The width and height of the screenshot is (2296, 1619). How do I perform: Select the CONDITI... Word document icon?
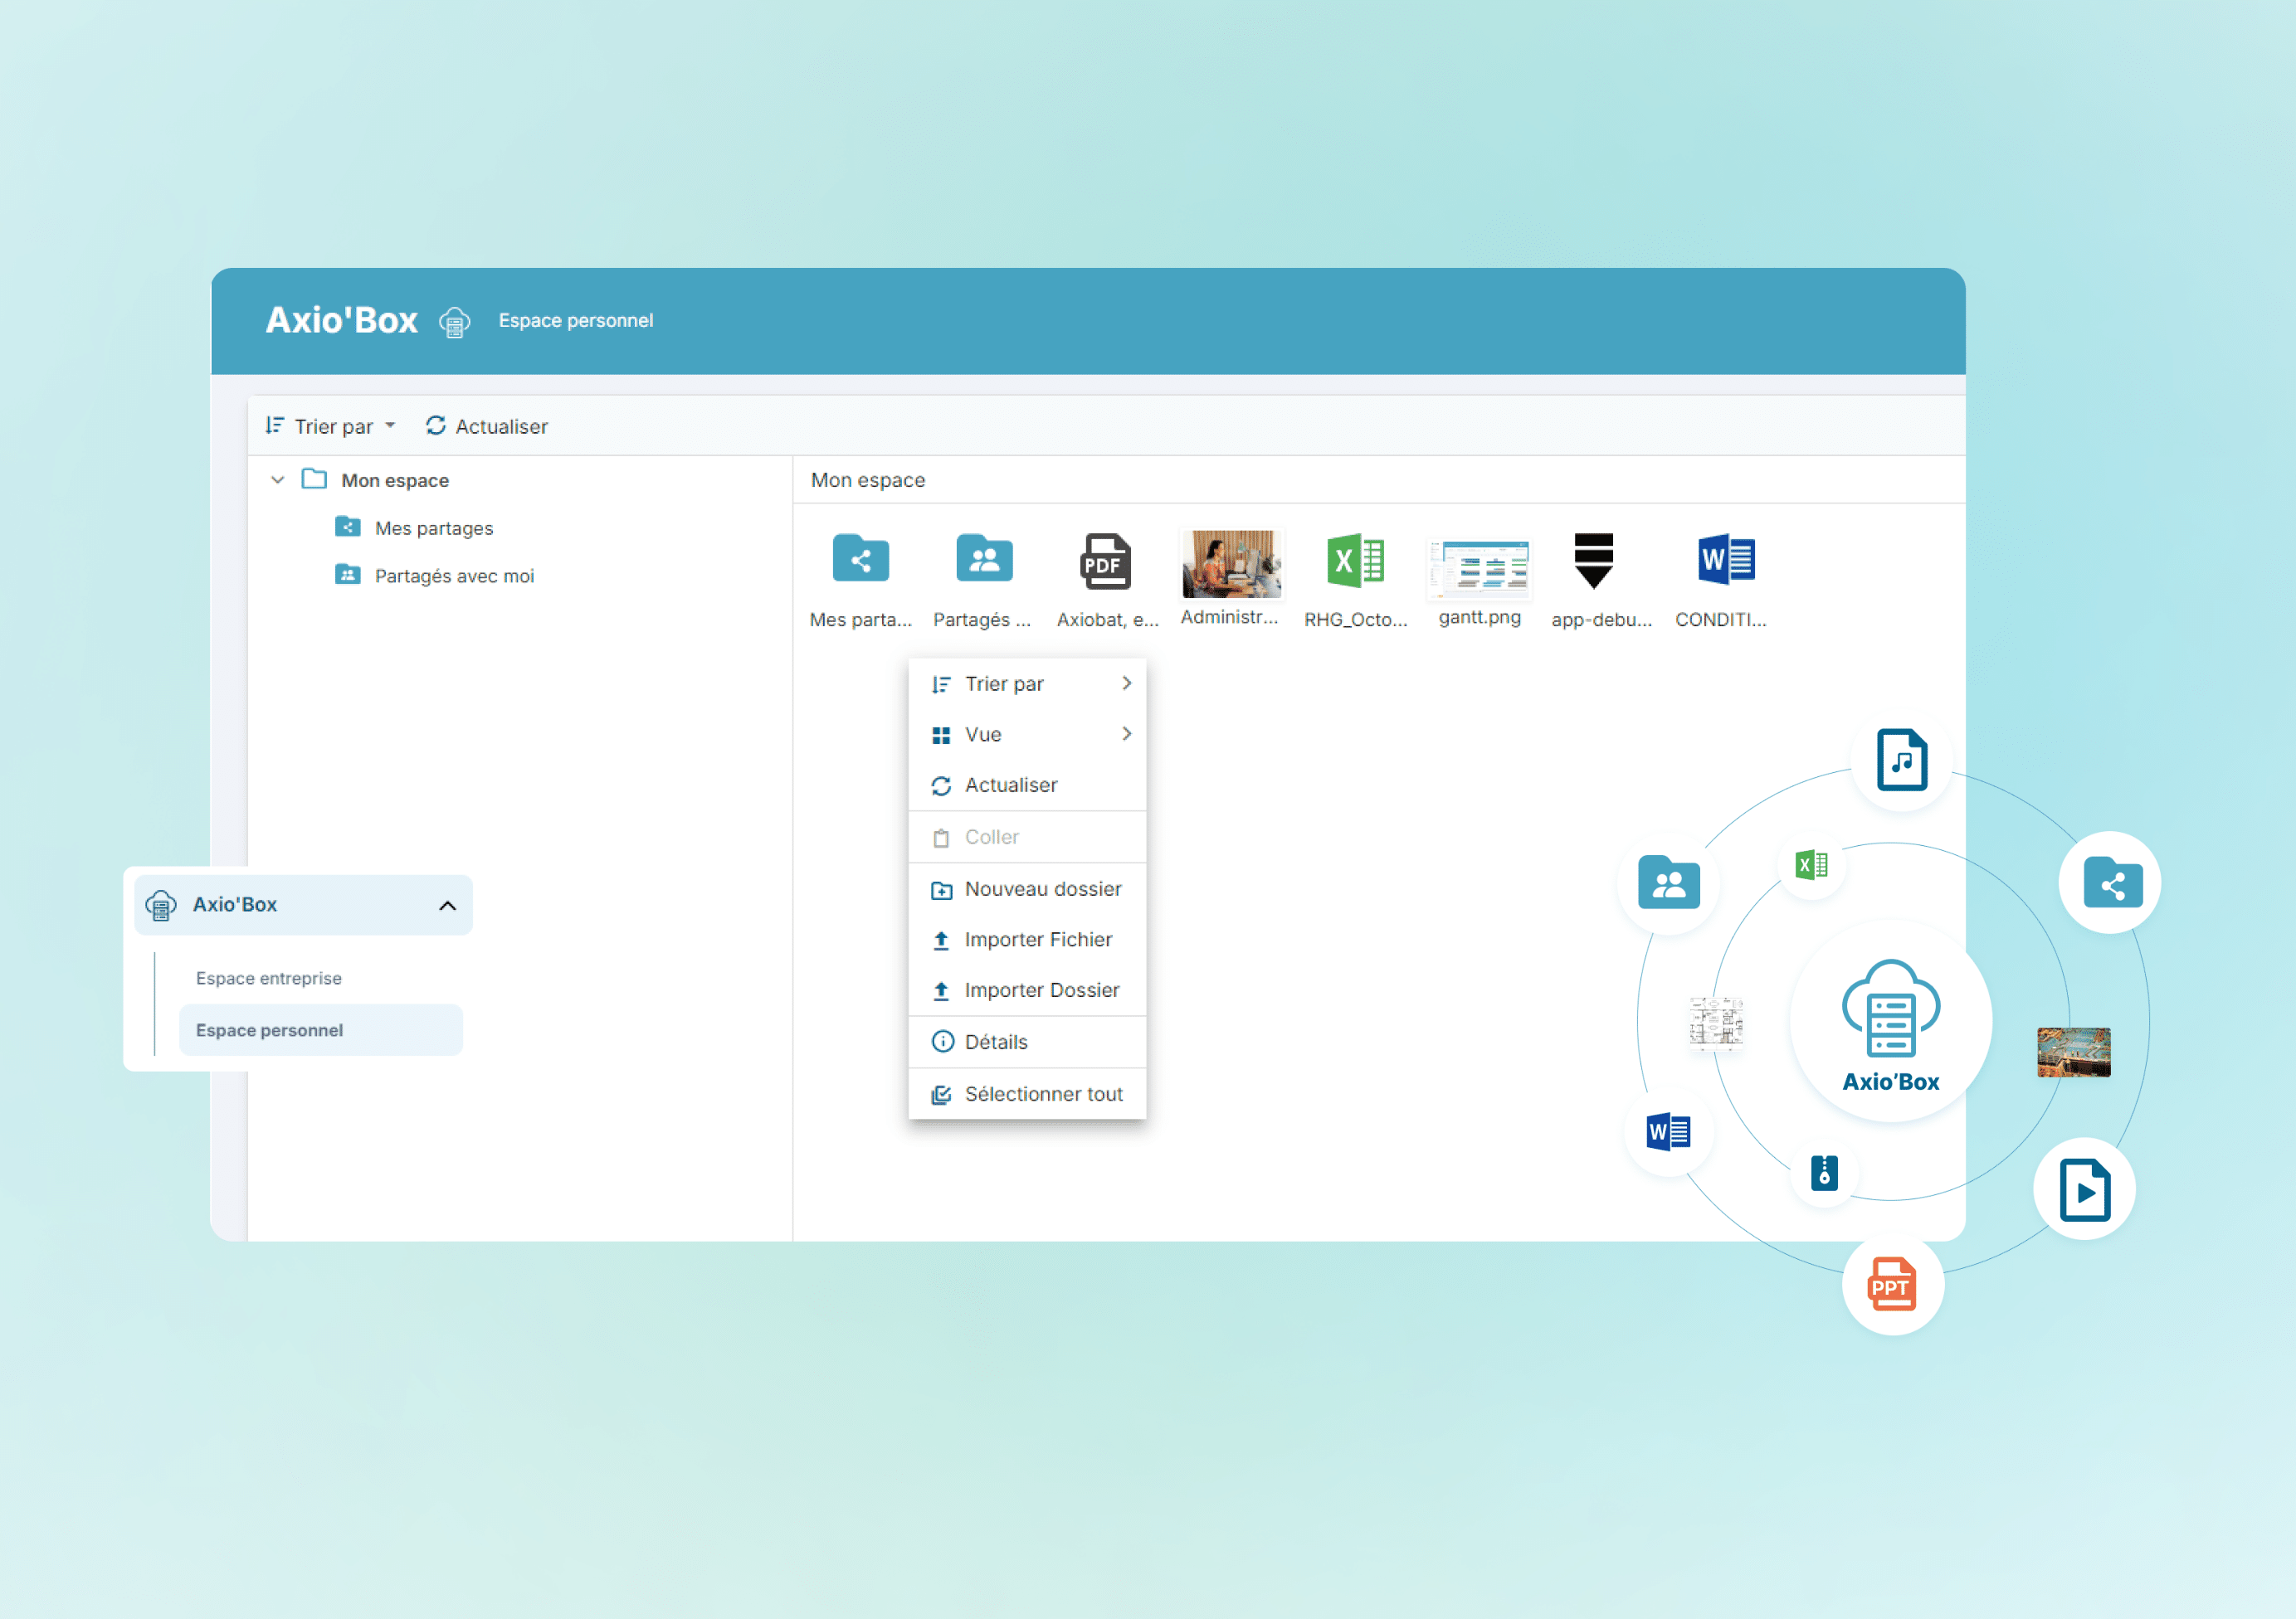(x=1726, y=560)
